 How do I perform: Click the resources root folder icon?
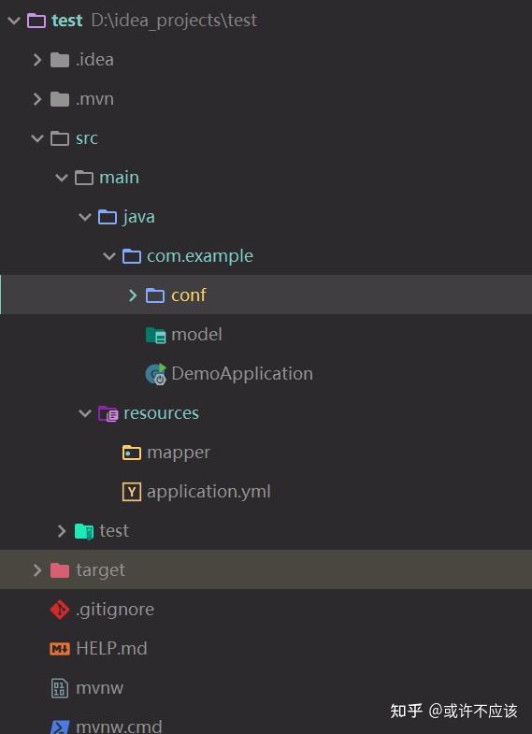(108, 413)
